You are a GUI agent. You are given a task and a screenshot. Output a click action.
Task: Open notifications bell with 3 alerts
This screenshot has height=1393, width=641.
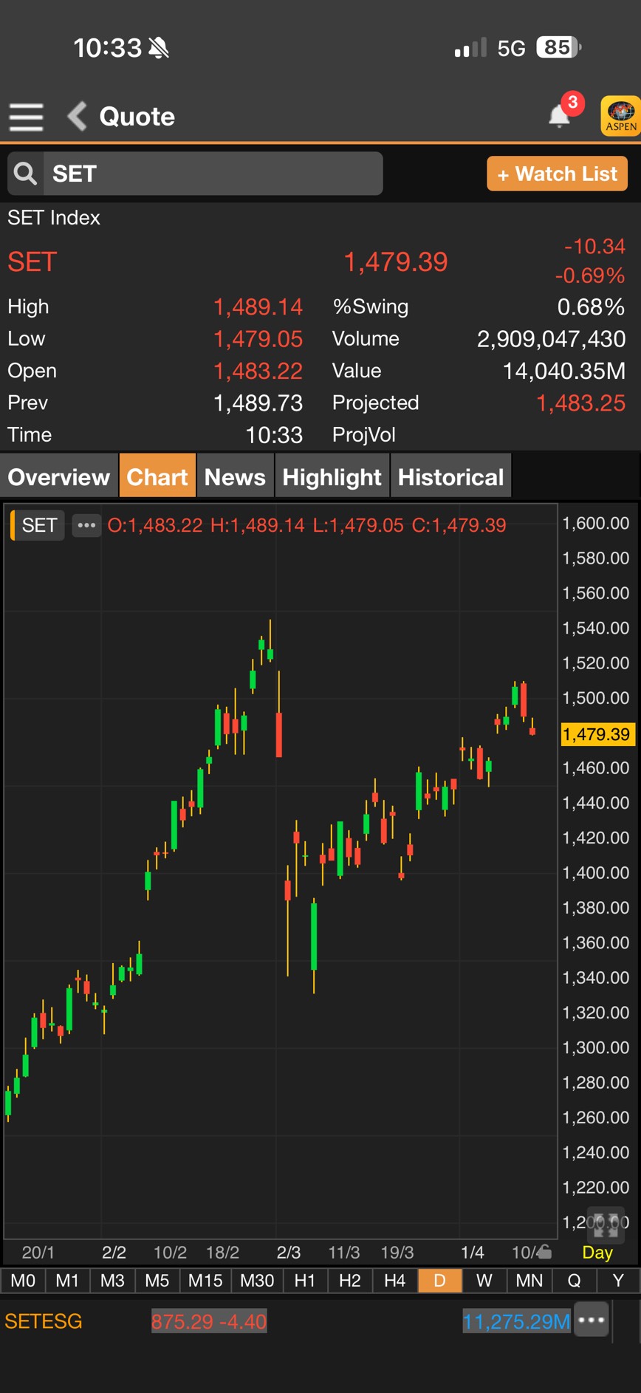click(561, 115)
